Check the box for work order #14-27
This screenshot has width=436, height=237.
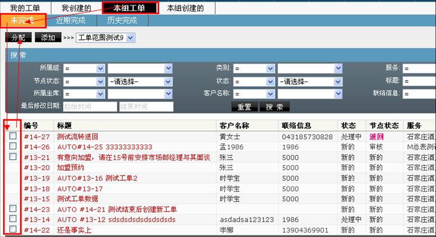(13, 136)
